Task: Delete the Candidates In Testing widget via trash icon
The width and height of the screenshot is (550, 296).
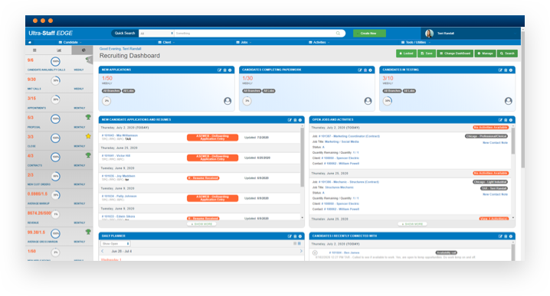Action: 506,70
